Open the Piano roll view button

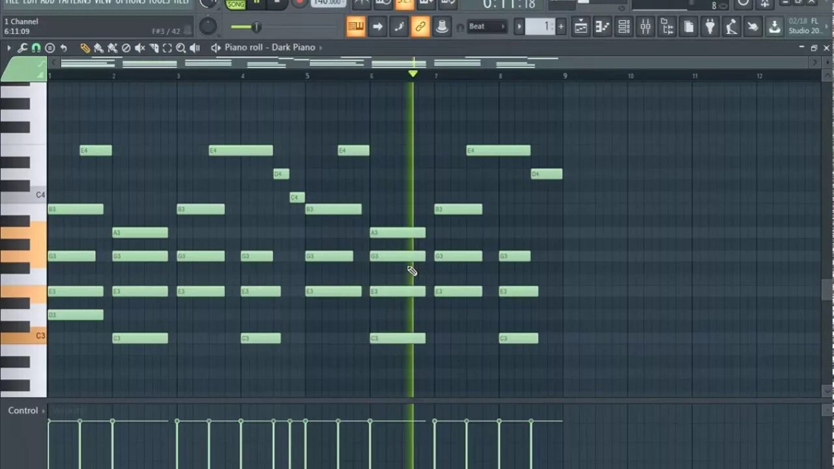(602, 27)
